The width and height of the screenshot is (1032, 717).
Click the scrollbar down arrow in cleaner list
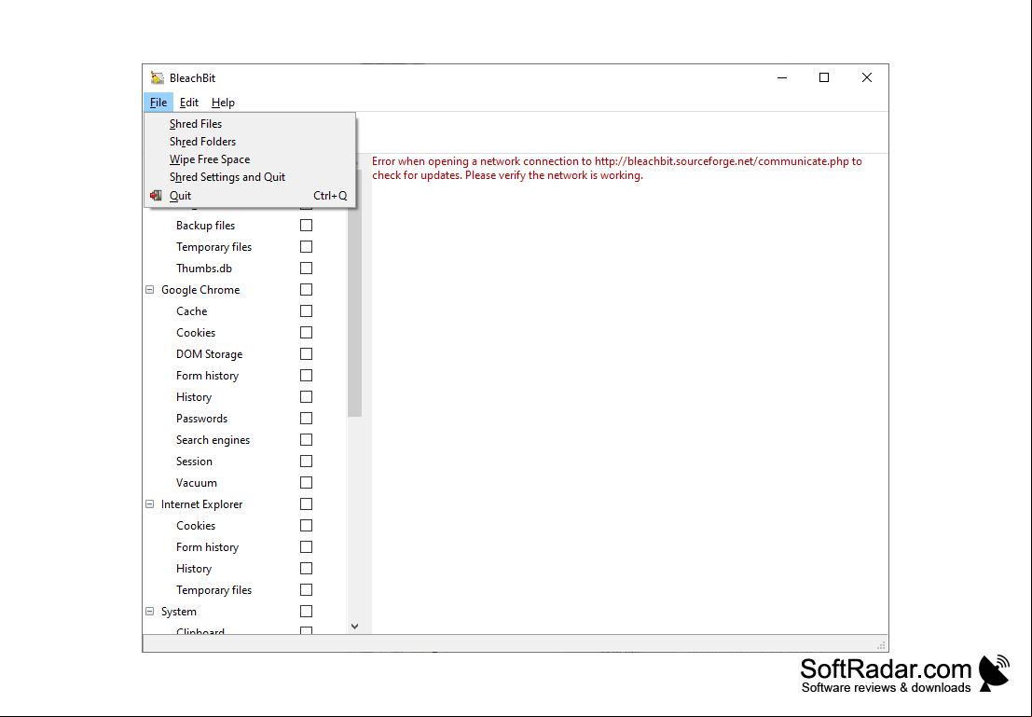tap(355, 627)
